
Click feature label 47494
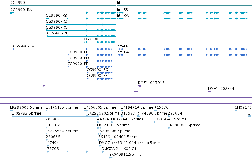click(53, 143)
